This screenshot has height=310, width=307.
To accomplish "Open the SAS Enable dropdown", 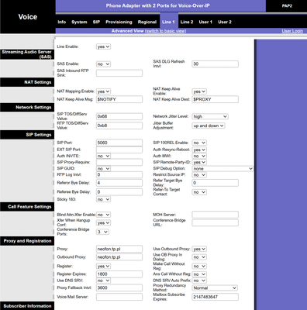I will [x=103, y=64].
